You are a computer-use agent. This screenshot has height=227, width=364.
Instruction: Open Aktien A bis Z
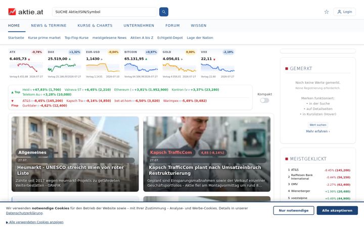point(142,37)
